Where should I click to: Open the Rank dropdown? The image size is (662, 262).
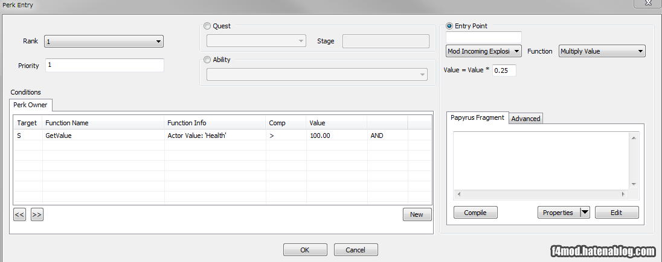[x=103, y=42]
